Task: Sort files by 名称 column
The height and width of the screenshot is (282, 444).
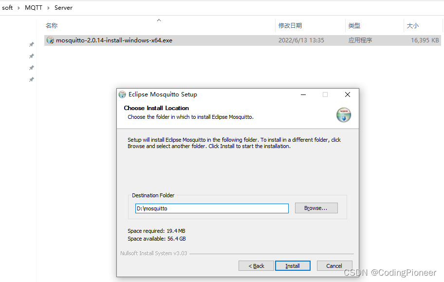Action: click(52, 25)
